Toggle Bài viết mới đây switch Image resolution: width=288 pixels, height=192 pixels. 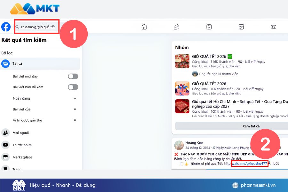coord(73,76)
